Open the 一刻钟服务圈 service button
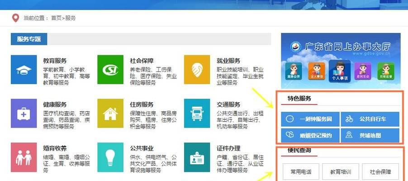Screen dimensions: 408x181 tap(310, 119)
